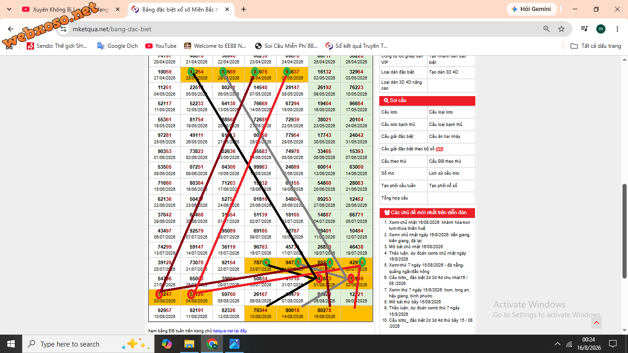Open the Welcome to EE88 bookmark

(x=215, y=46)
